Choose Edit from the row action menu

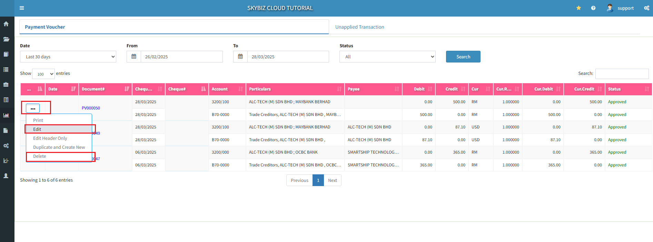(37, 129)
